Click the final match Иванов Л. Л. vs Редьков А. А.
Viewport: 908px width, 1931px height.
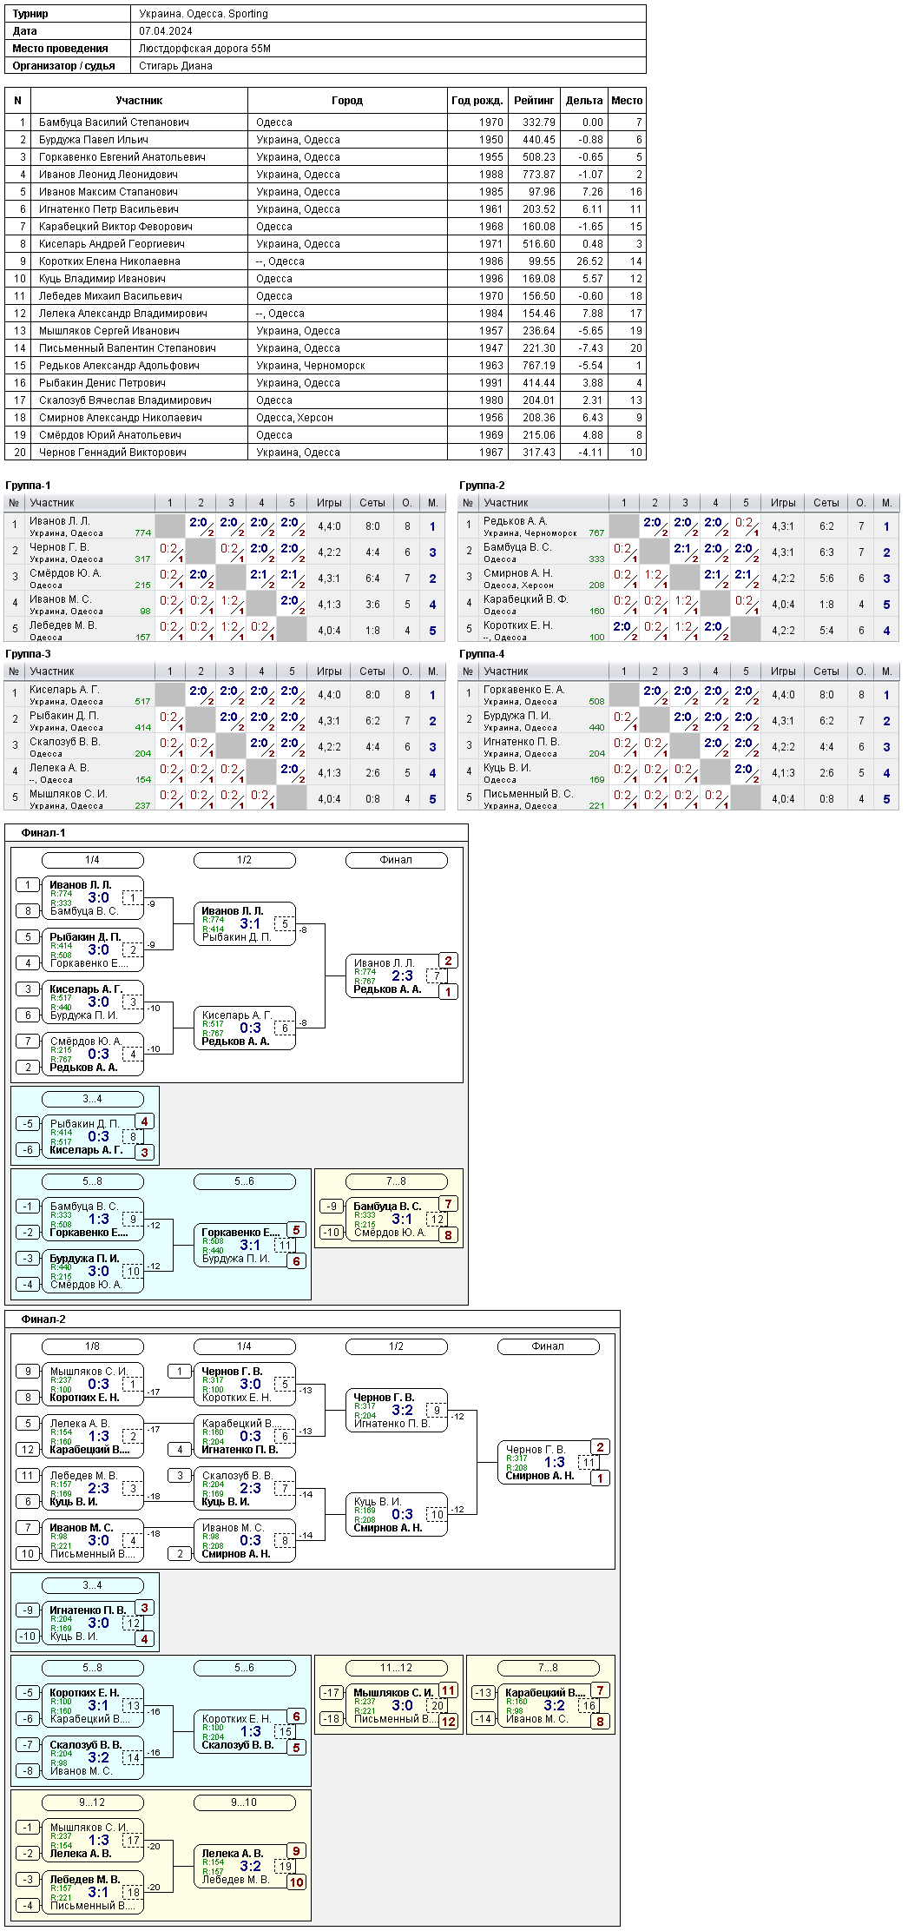click(x=396, y=976)
